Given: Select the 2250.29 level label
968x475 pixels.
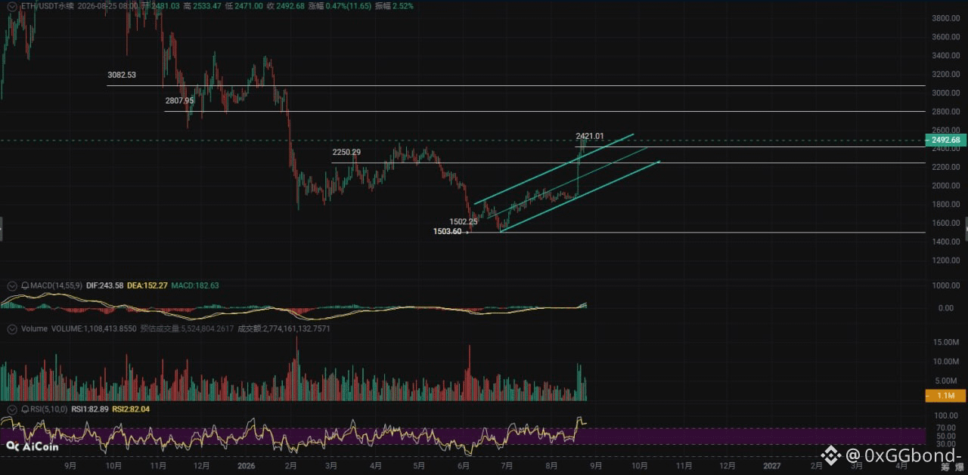Looking at the screenshot, I should point(346,153).
